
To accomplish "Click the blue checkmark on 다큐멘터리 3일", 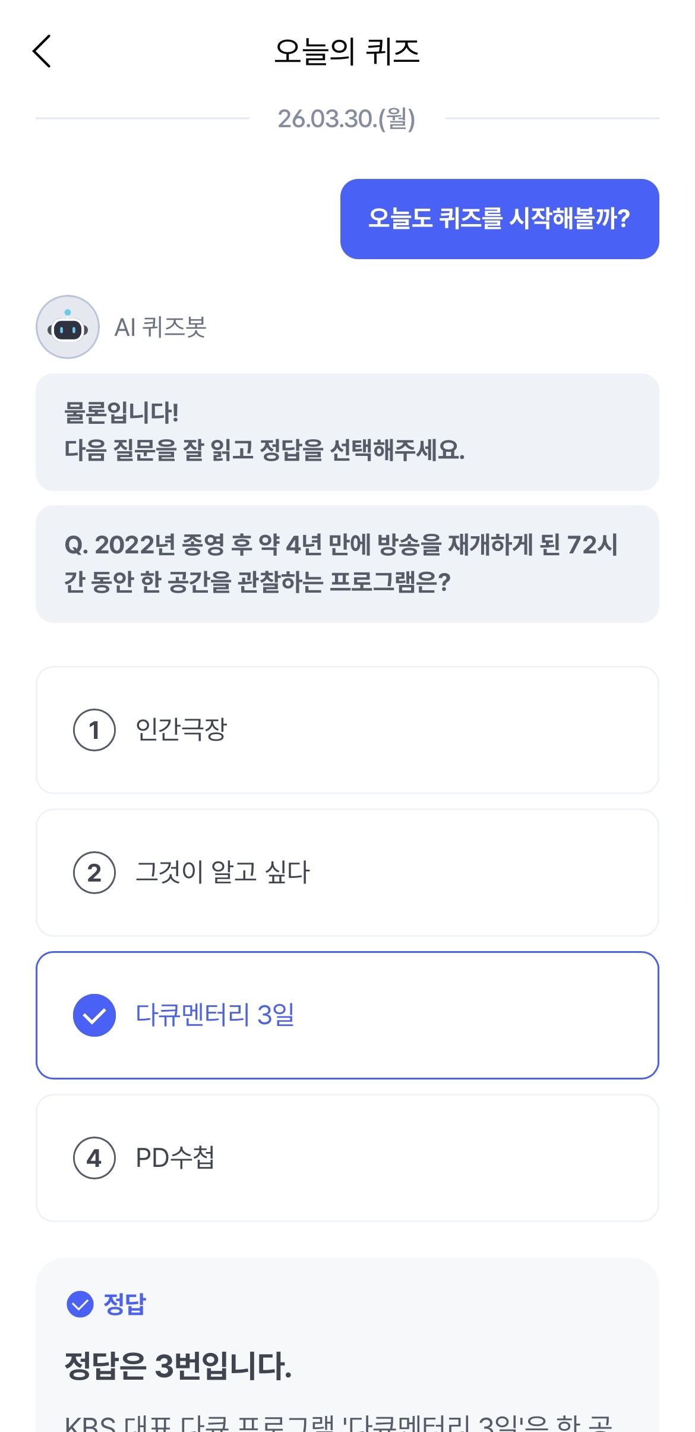I will point(94,1015).
